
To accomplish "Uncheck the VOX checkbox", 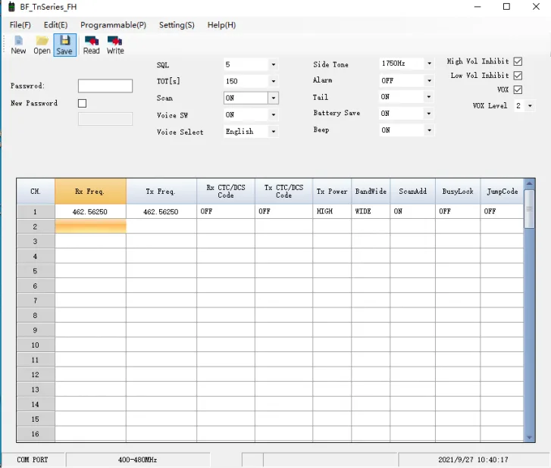I will pyautogui.click(x=518, y=89).
